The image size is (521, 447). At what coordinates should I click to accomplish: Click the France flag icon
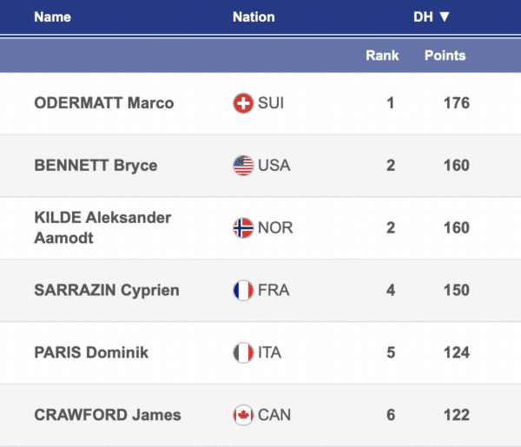[243, 291]
